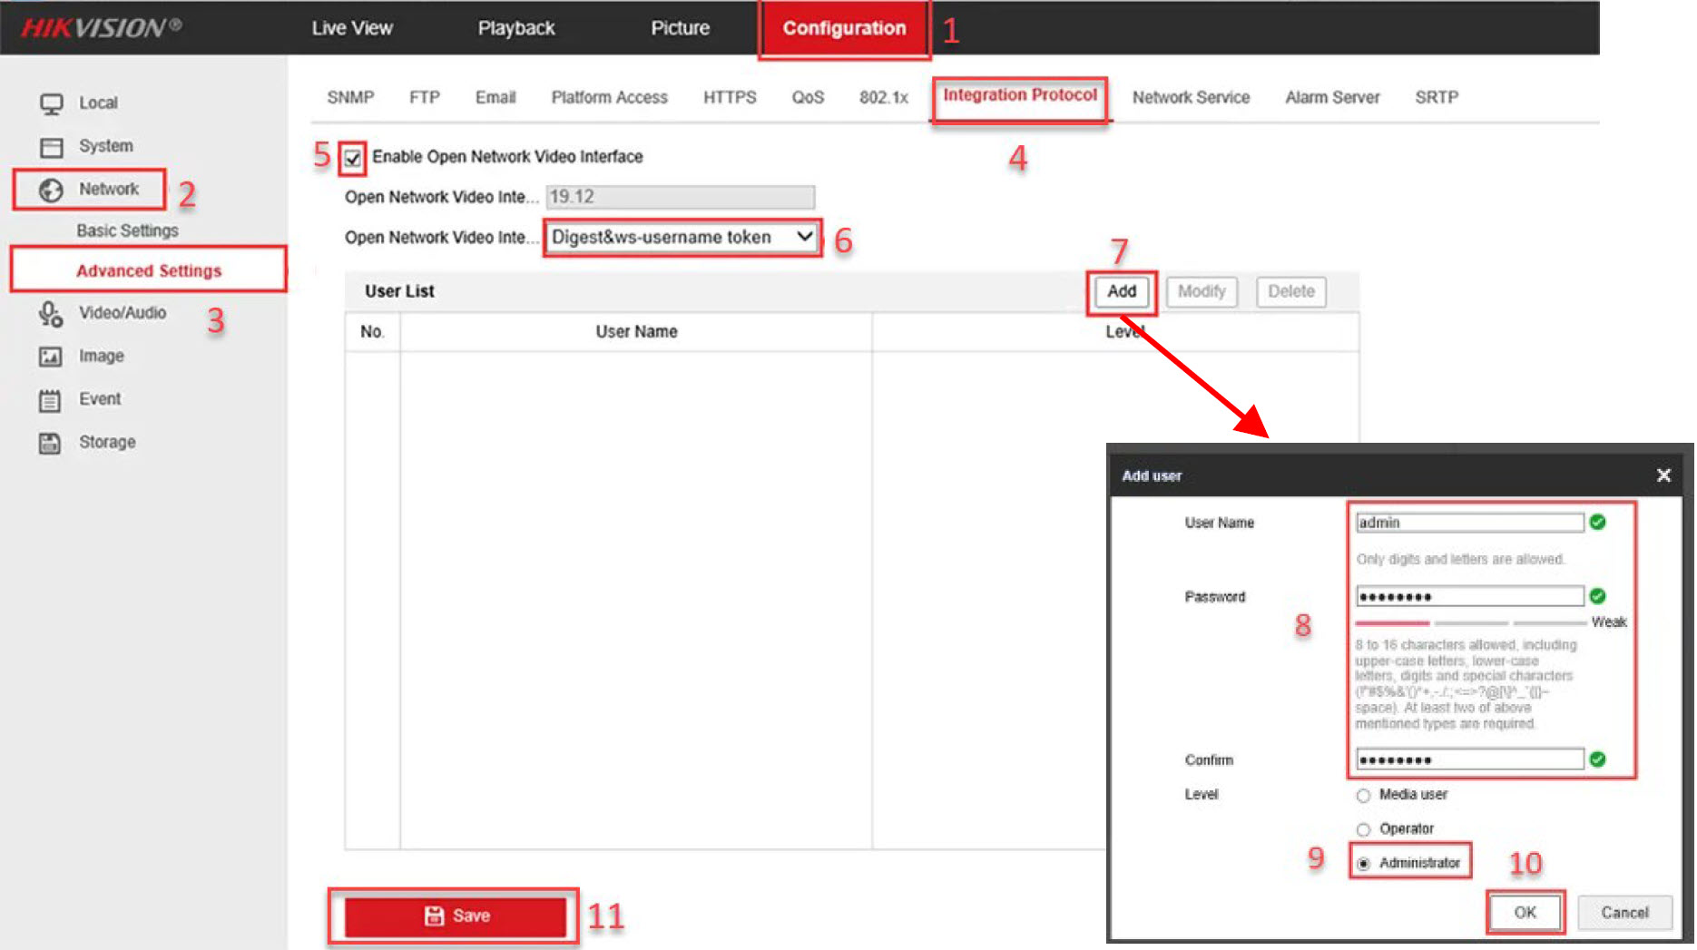Click the System window icon
The width and height of the screenshot is (1697, 950).
point(51,147)
